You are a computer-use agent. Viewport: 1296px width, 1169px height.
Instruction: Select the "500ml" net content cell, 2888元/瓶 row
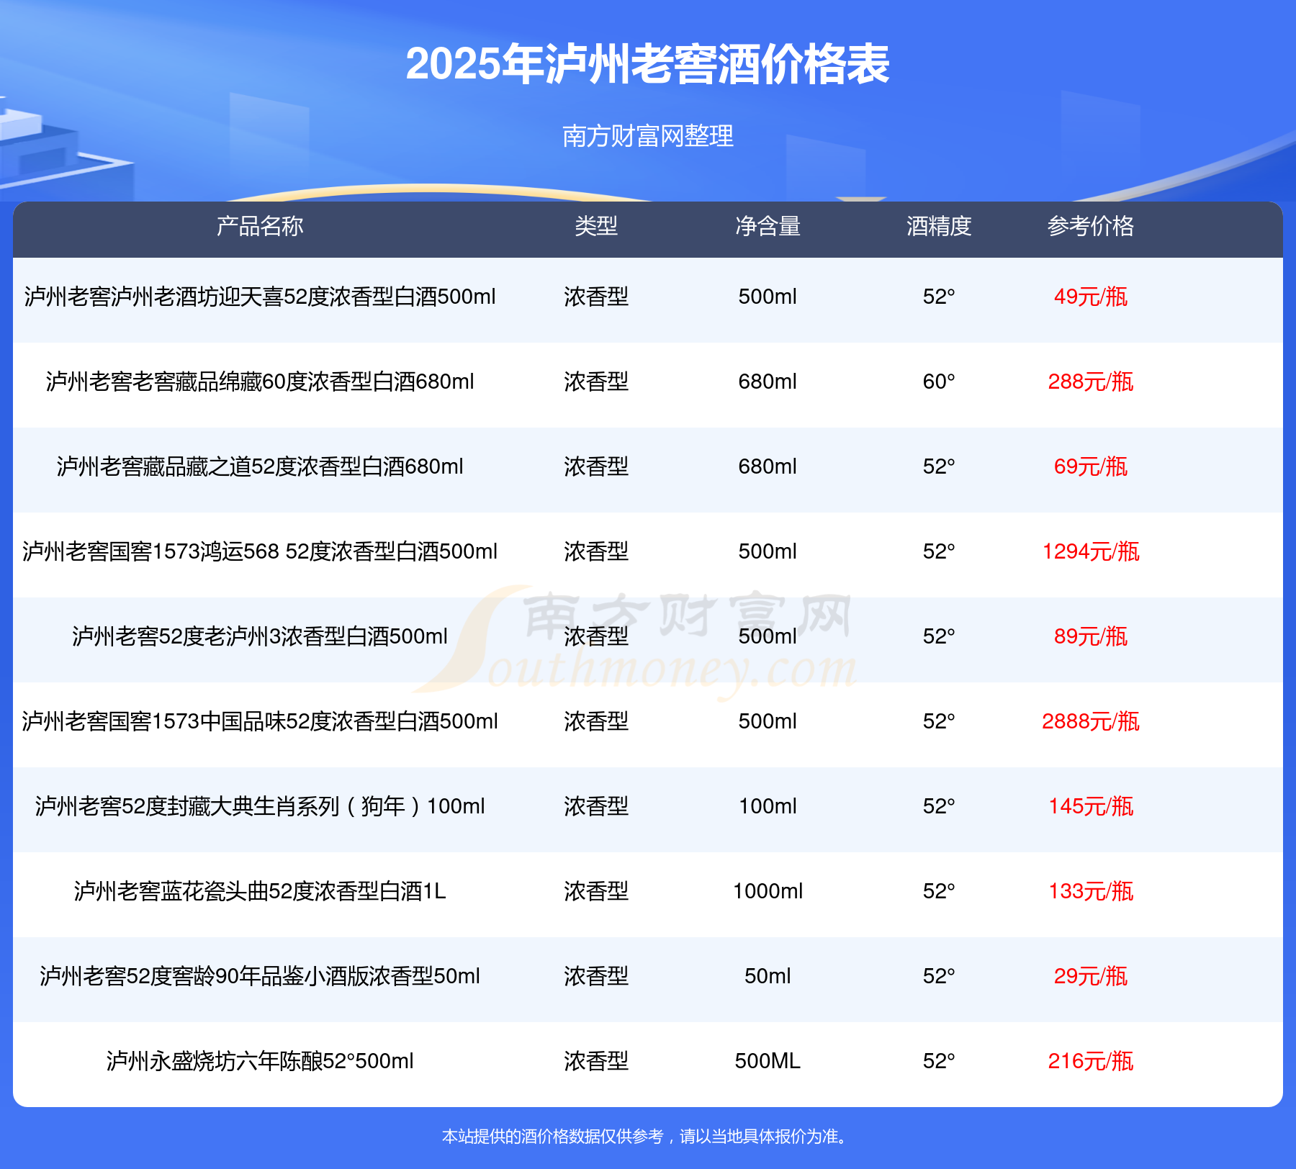768,721
